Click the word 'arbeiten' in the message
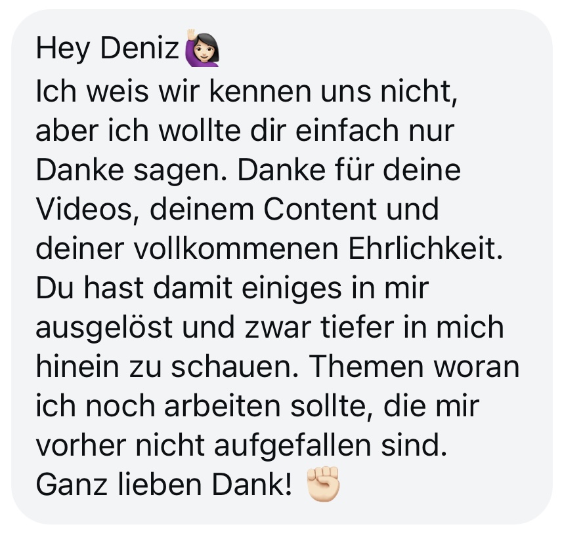 pyautogui.click(x=222, y=406)
